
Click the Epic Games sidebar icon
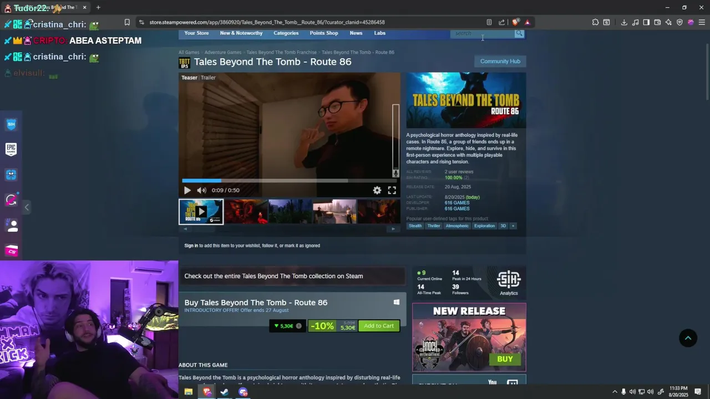pyautogui.click(x=11, y=149)
